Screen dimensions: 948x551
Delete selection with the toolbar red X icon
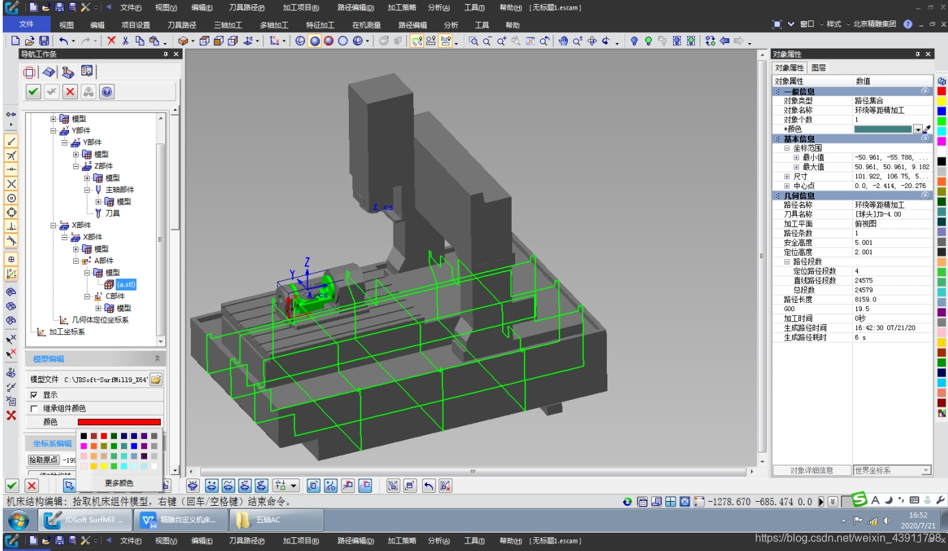click(111, 41)
